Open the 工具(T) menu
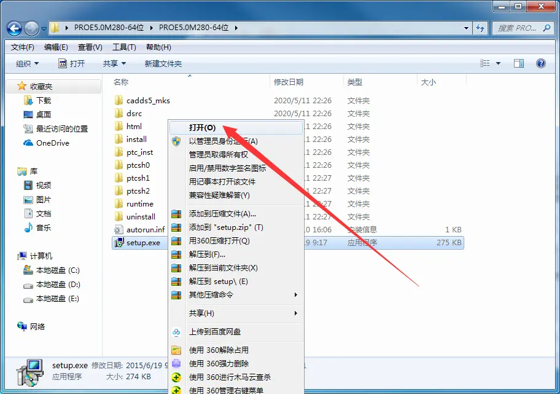This screenshot has height=394, width=560. pyautogui.click(x=124, y=47)
